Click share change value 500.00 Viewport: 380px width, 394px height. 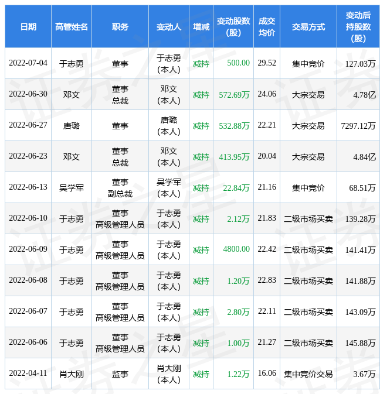click(x=238, y=63)
